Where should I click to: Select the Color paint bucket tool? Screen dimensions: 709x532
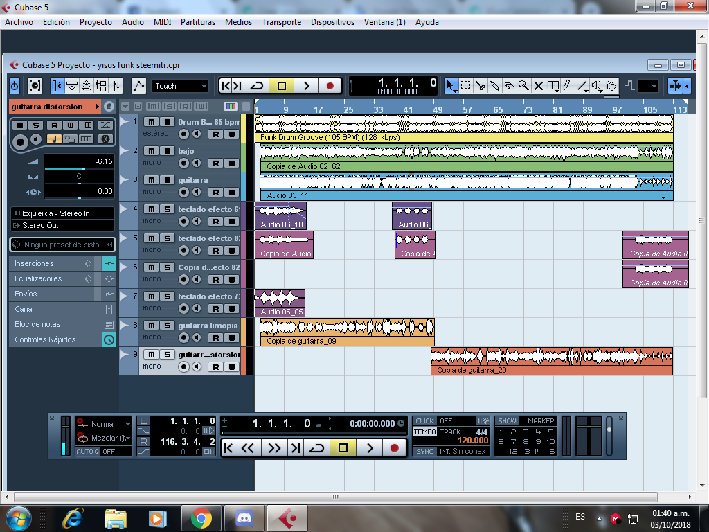(x=611, y=85)
